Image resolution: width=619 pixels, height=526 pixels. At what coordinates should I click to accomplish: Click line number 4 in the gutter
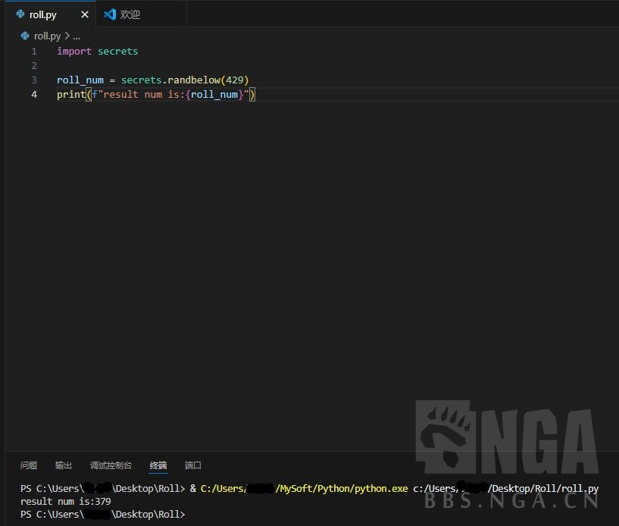(x=34, y=95)
